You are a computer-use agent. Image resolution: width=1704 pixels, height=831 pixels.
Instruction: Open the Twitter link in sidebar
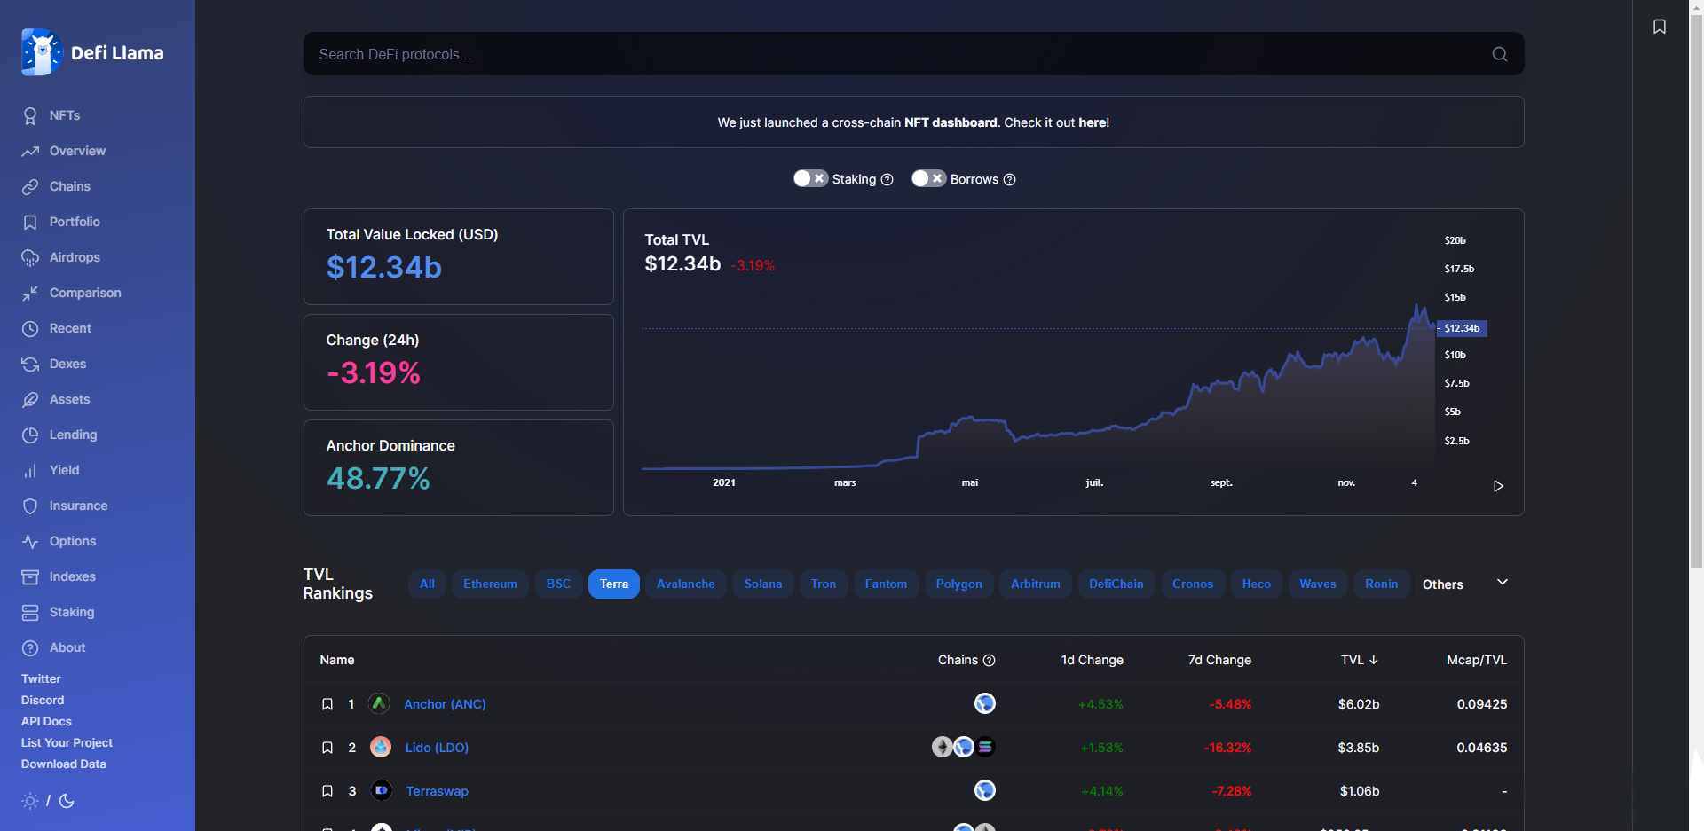pyautogui.click(x=41, y=678)
